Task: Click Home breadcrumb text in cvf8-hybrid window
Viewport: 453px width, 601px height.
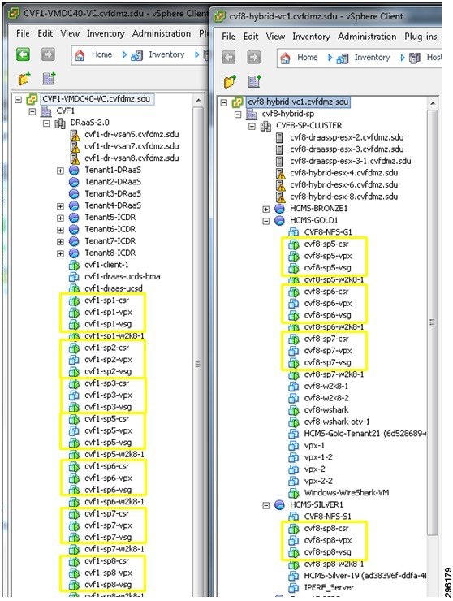Action: click(x=308, y=57)
